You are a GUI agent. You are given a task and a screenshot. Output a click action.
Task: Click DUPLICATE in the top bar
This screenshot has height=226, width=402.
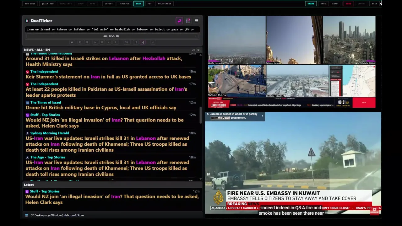point(66,4)
